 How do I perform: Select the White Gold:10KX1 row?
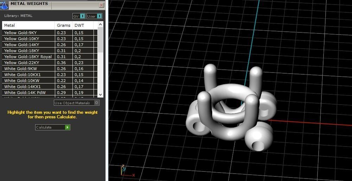(50, 75)
